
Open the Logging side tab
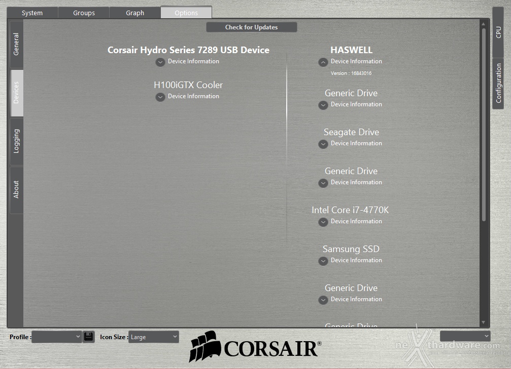(16, 141)
